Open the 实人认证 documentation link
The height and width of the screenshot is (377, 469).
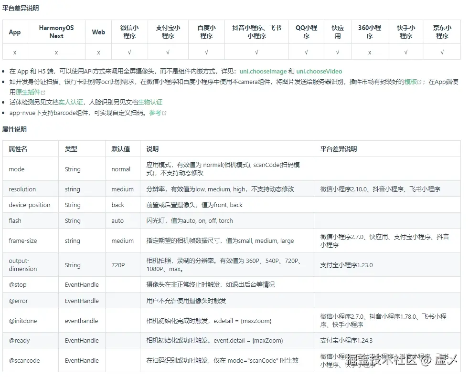(71, 102)
